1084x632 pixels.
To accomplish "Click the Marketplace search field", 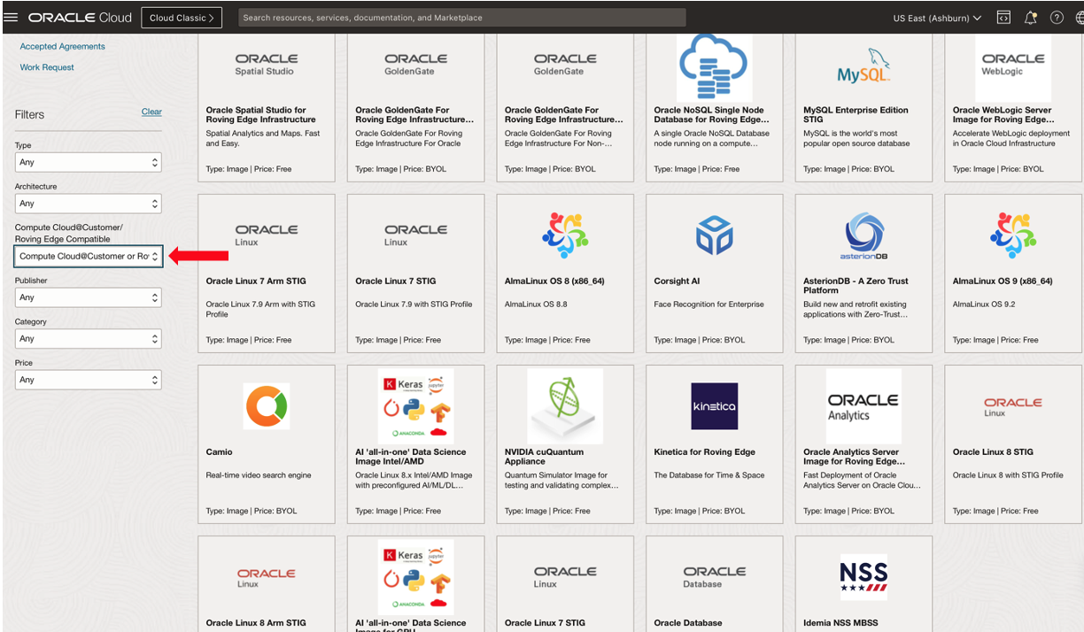I will click(461, 17).
